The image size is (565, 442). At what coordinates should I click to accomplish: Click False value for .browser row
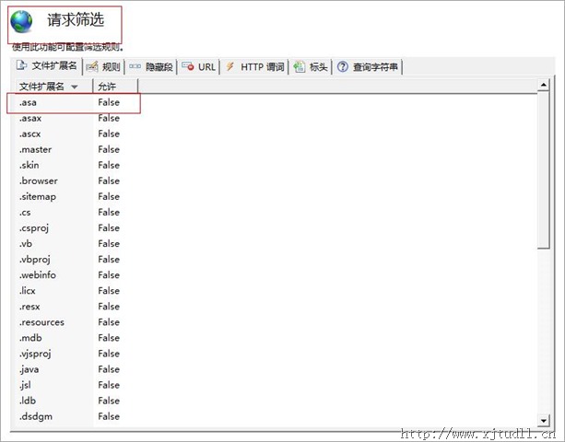coord(109,180)
